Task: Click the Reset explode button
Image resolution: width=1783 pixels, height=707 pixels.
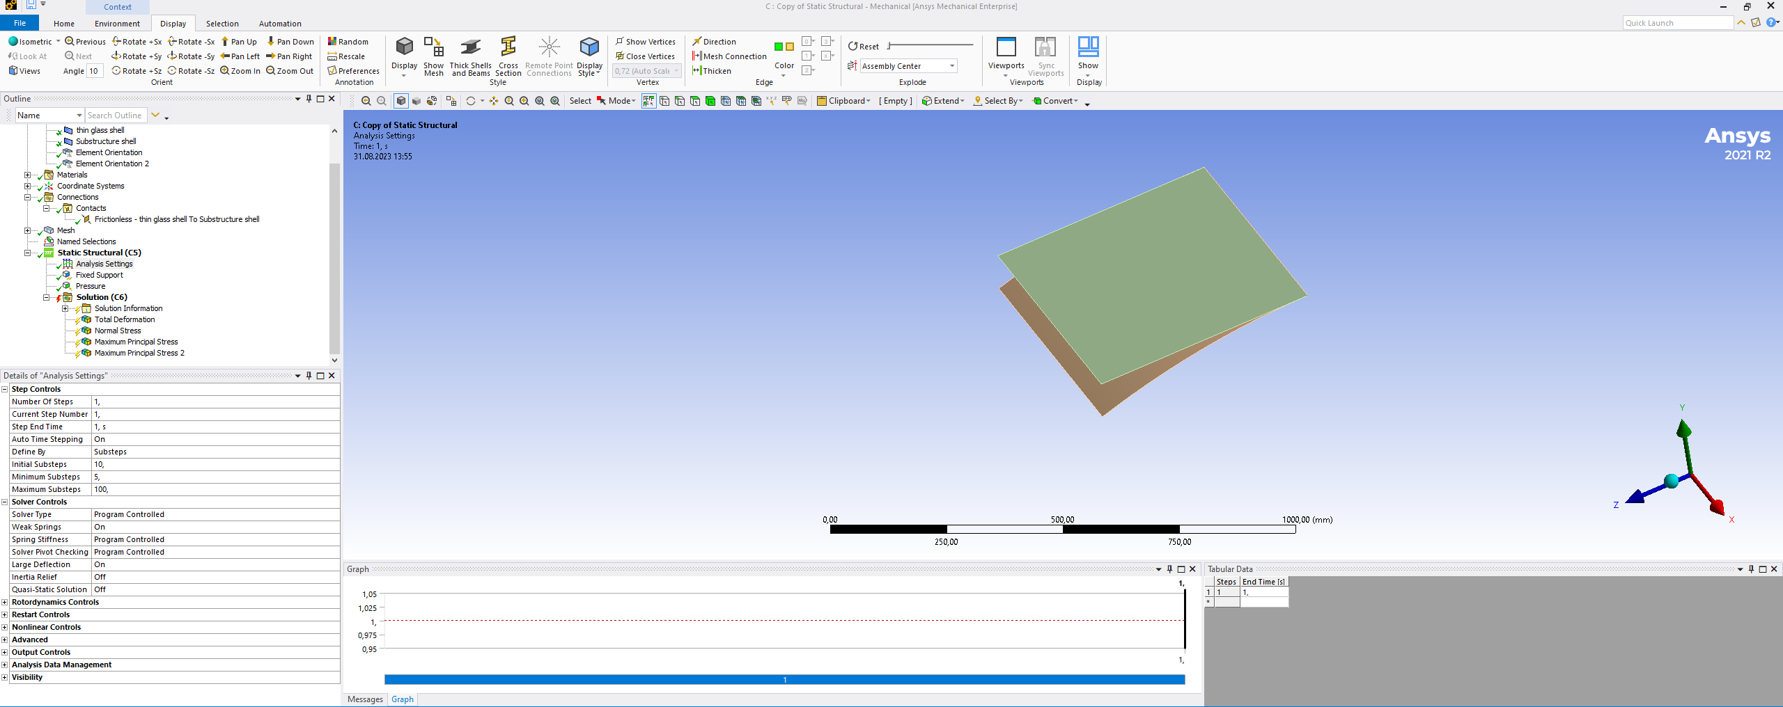Action: 864,47
